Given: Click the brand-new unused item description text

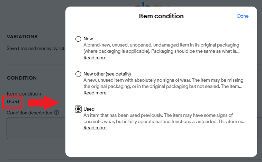Looking at the screenshot, I should click(x=161, y=48).
